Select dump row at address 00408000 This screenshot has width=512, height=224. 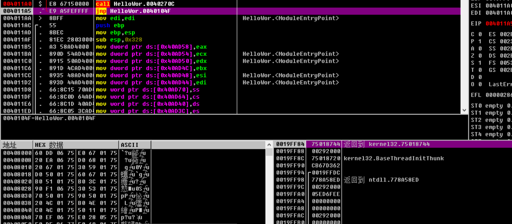coord(76,153)
